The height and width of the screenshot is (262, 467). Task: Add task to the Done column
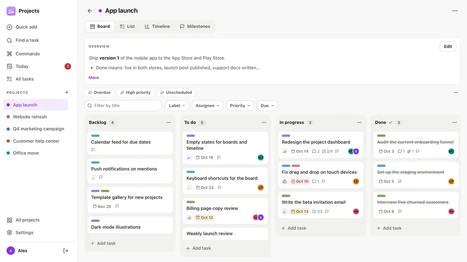389,228
